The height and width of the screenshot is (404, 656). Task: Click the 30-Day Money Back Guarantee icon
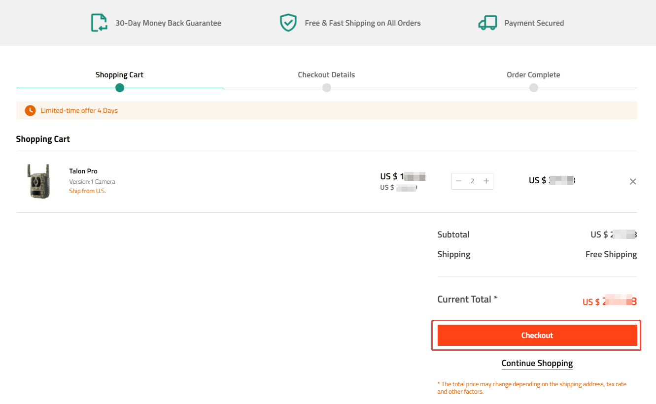point(99,23)
